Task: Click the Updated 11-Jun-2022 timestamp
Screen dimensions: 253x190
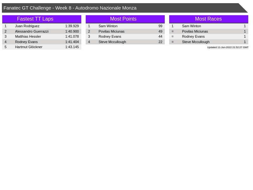Action: [227, 47]
